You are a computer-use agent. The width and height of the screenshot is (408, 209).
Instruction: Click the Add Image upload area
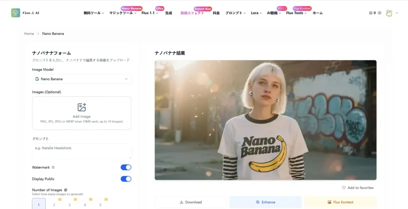pyautogui.click(x=82, y=113)
